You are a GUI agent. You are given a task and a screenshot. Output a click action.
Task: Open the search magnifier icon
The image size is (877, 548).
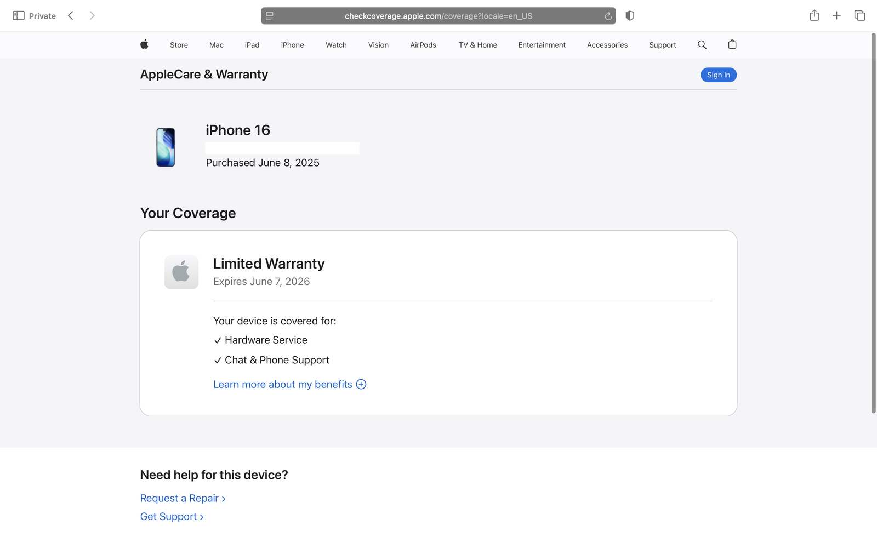[702, 45]
